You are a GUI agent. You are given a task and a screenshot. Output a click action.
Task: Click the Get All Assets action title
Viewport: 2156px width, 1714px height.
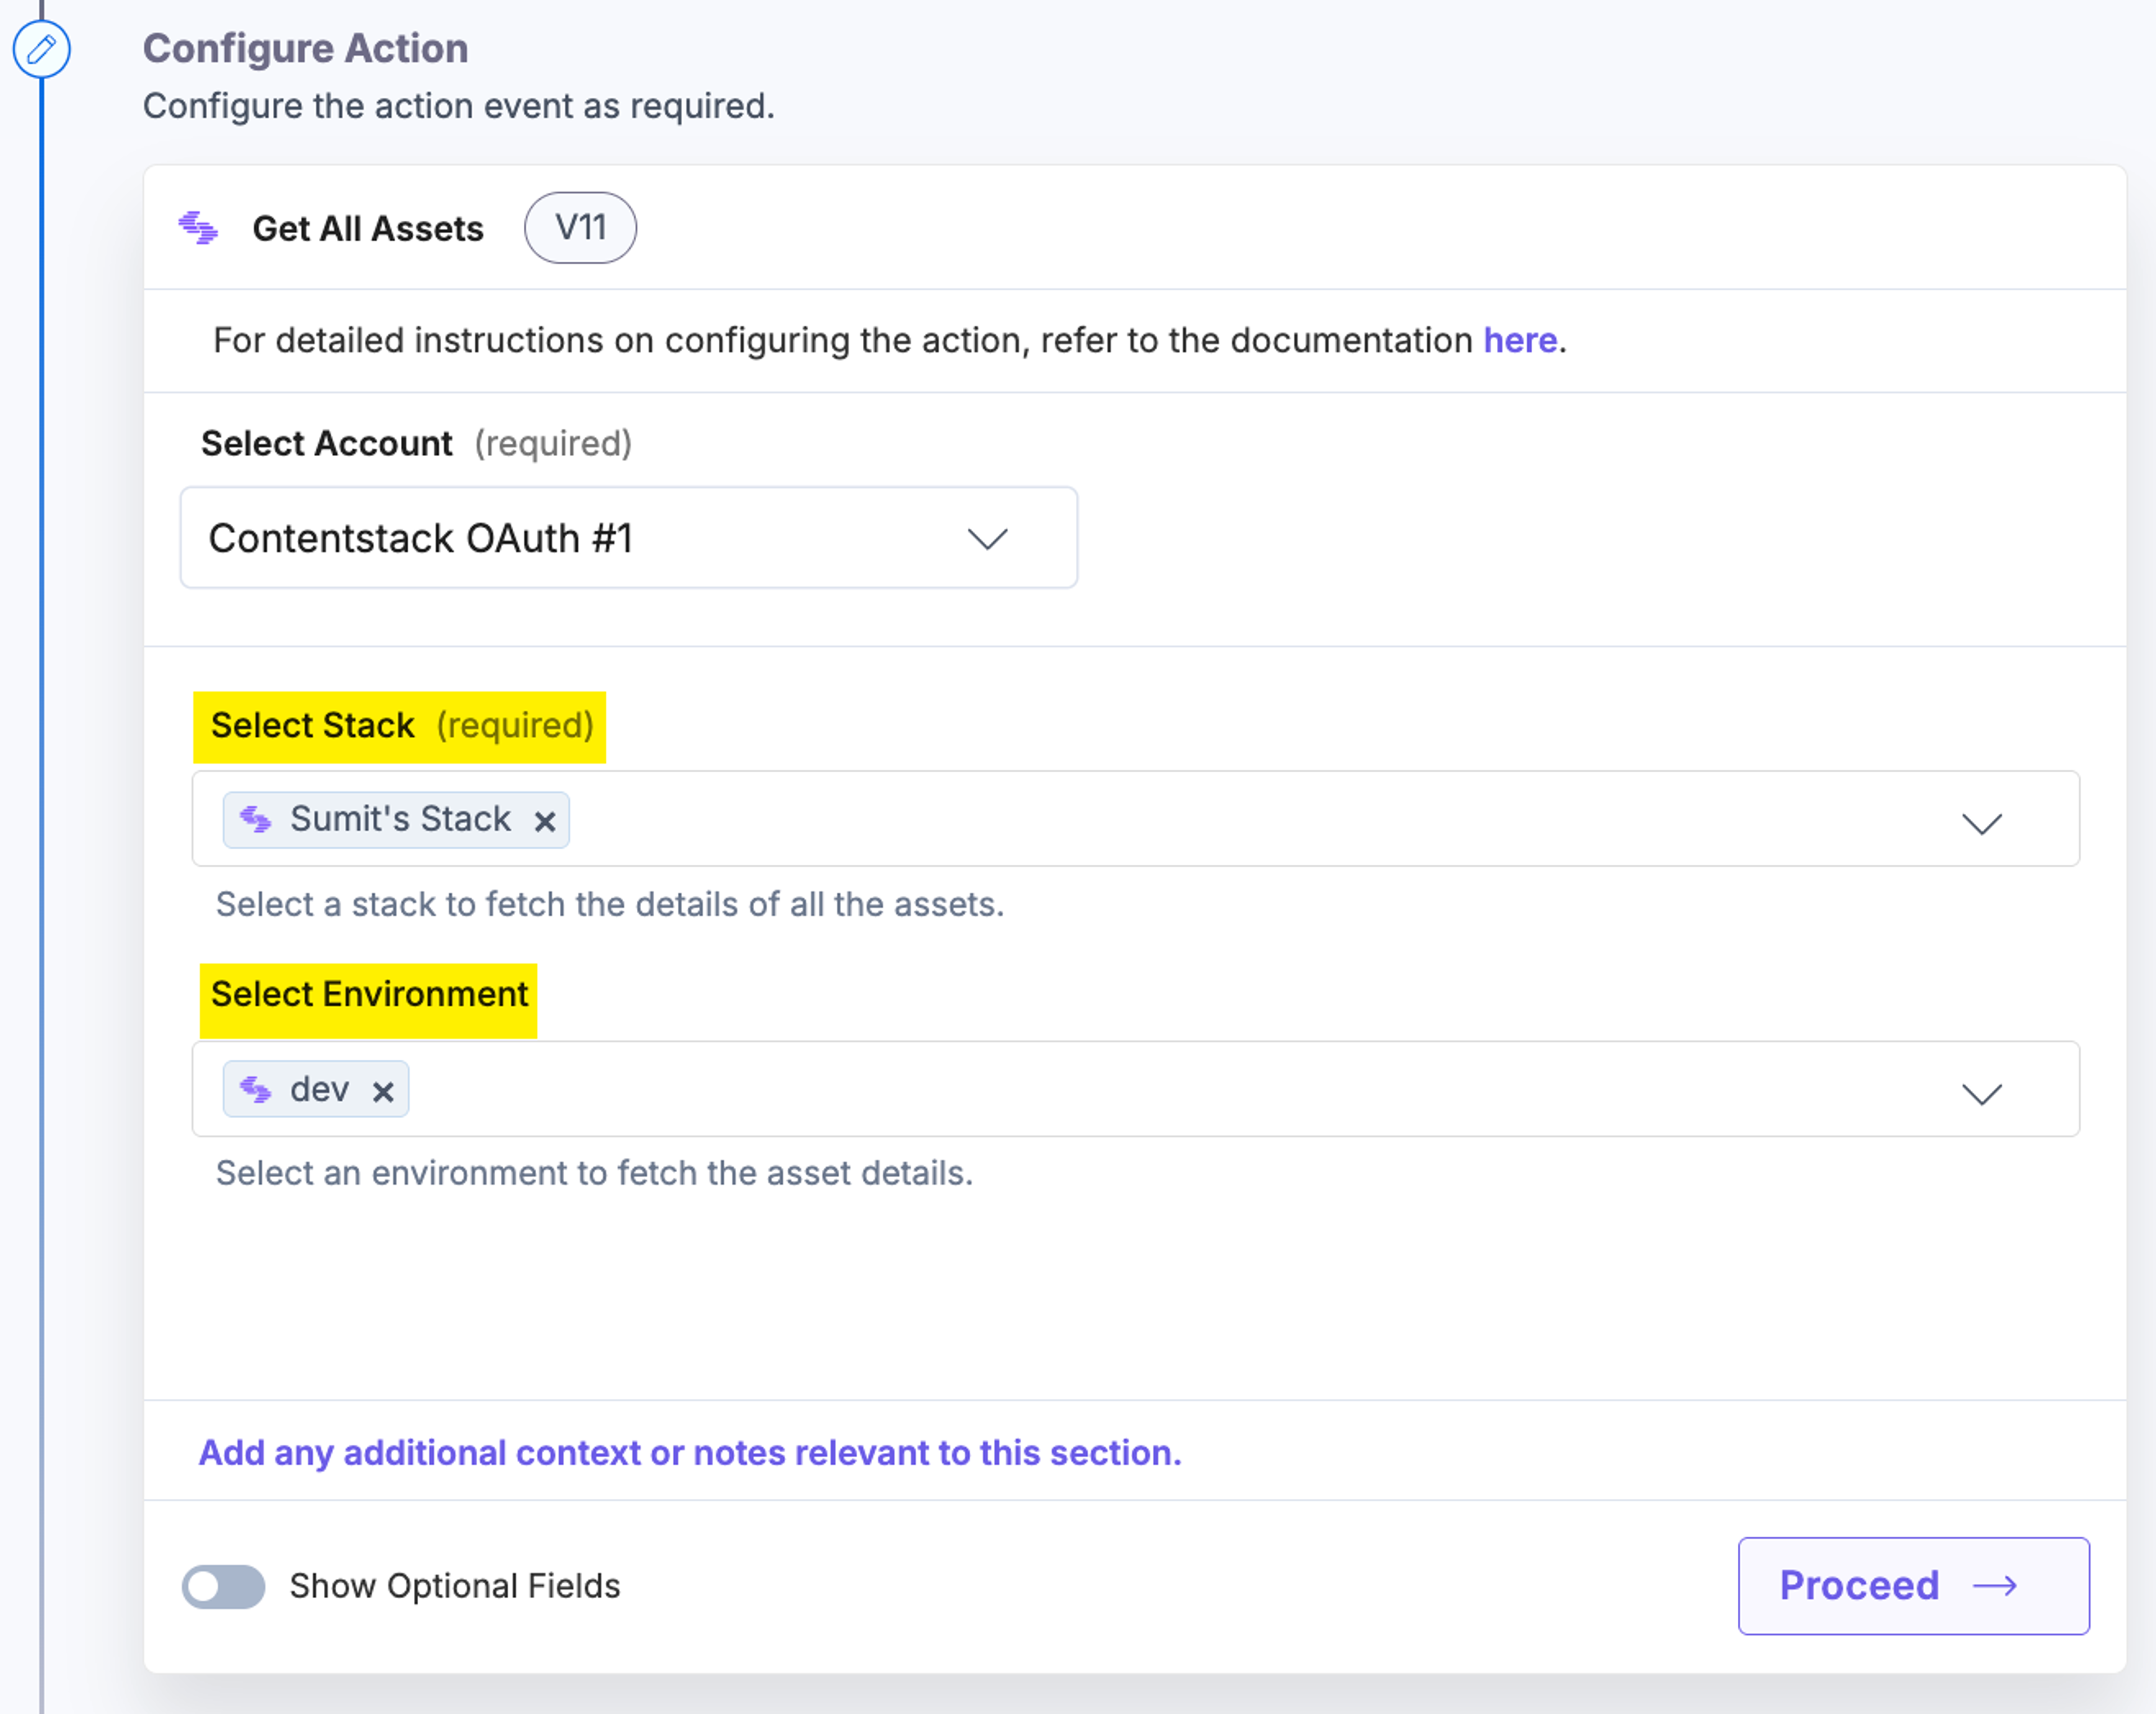(368, 229)
